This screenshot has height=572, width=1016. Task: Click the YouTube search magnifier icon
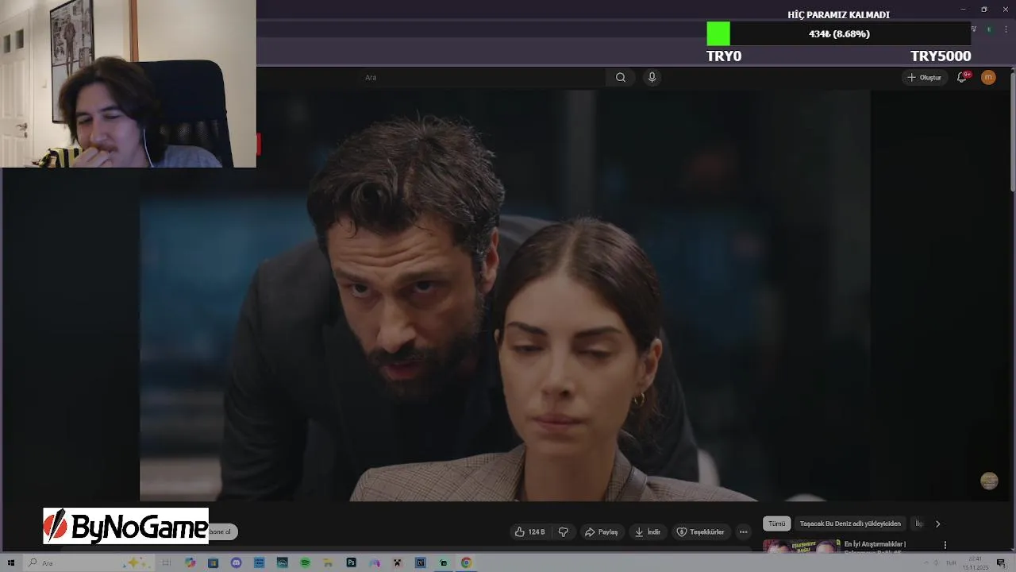621,77
